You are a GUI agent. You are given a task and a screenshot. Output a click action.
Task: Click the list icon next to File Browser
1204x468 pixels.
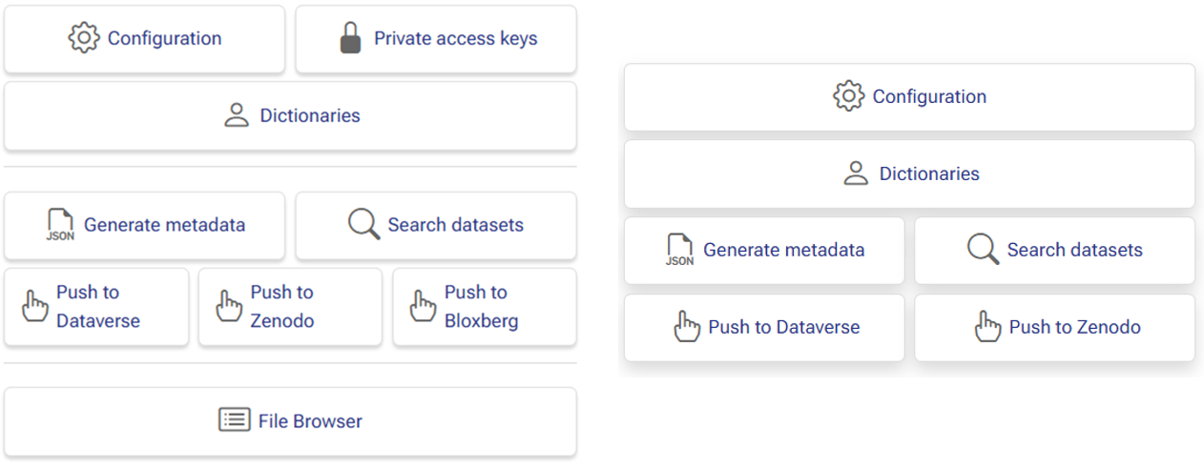(235, 420)
